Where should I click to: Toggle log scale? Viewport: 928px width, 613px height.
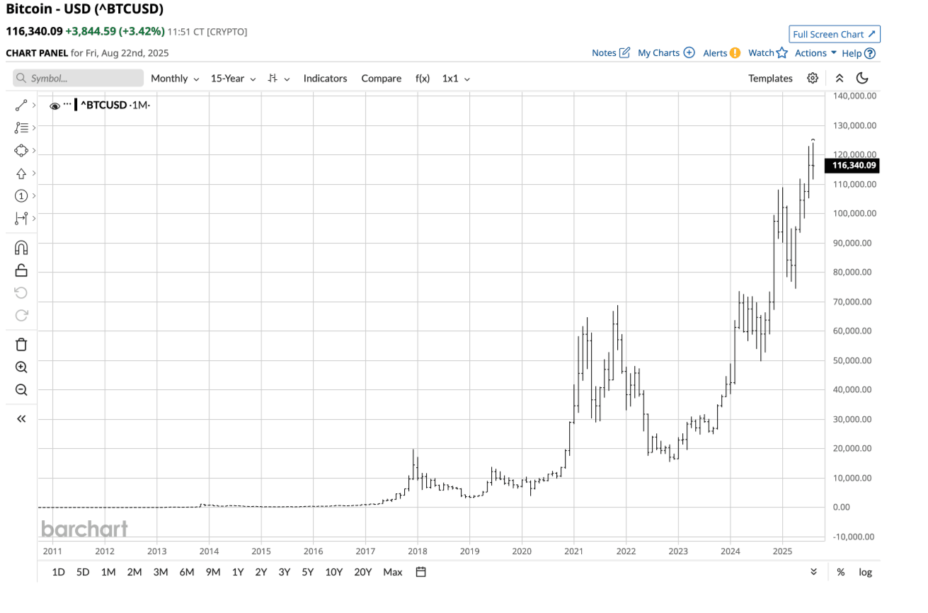coord(865,572)
